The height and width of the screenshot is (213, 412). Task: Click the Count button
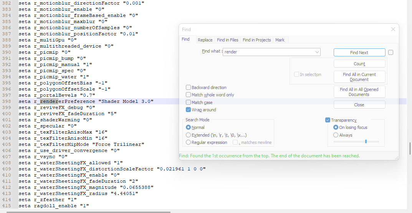tap(359, 64)
